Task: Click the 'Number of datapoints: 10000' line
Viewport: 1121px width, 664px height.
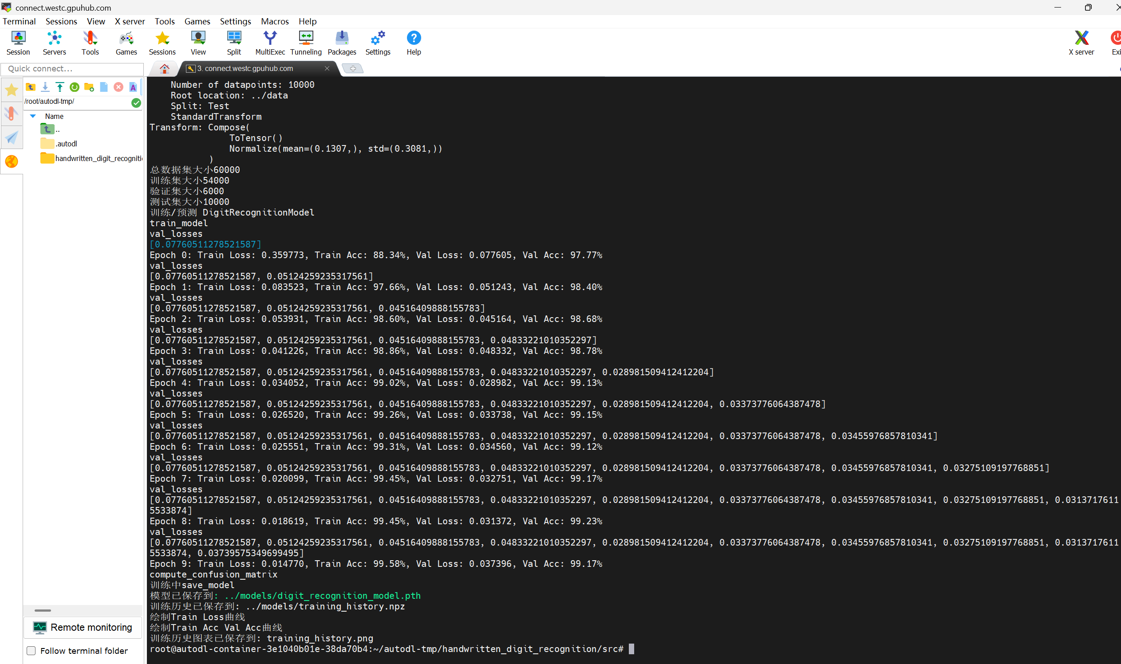Action: click(243, 85)
